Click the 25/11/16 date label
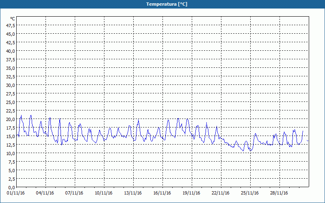 pos(250,193)
